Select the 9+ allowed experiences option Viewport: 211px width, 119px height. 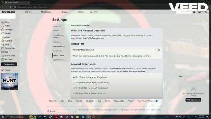click(x=74, y=88)
